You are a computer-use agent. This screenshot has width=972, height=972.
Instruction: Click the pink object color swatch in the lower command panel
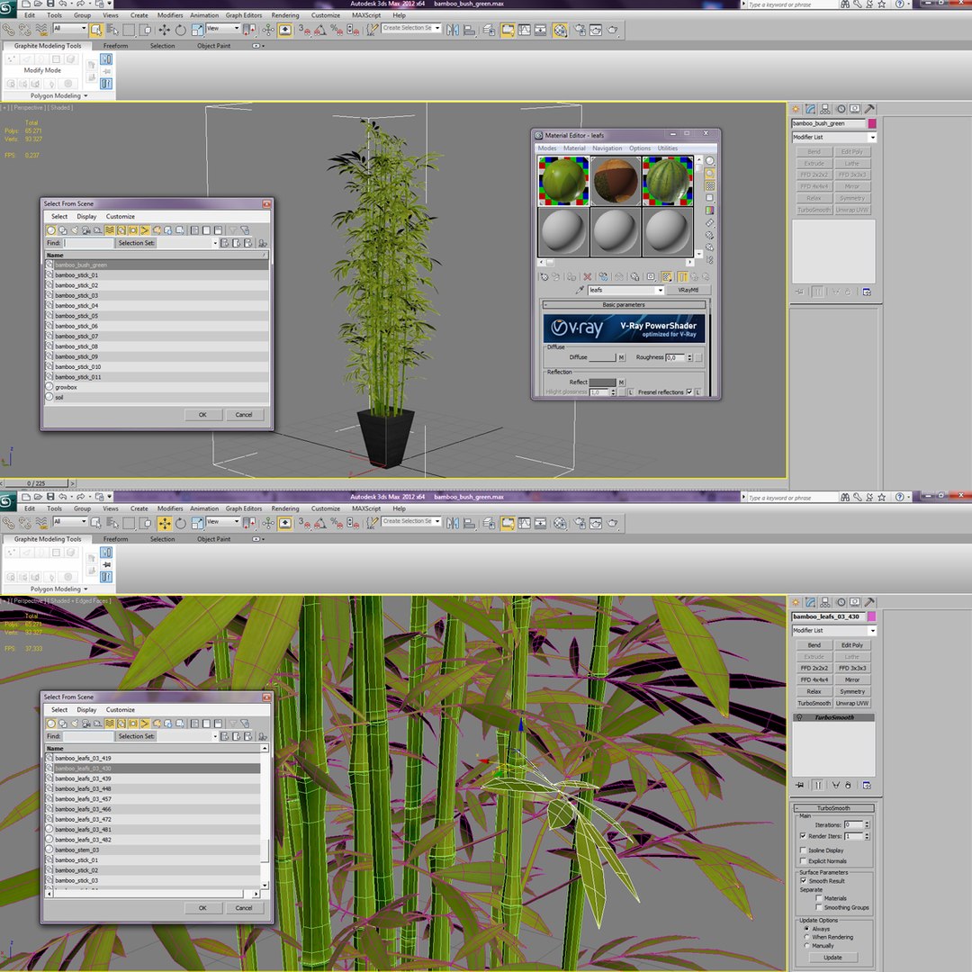click(x=871, y=616)
